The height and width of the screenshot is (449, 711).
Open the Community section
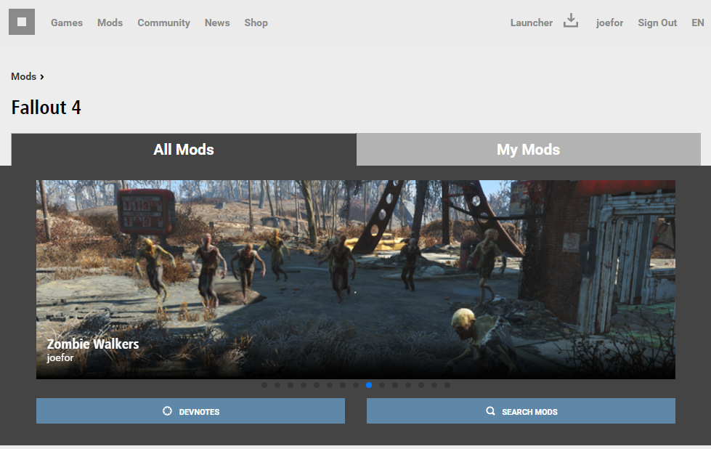(x=163, y=23)
